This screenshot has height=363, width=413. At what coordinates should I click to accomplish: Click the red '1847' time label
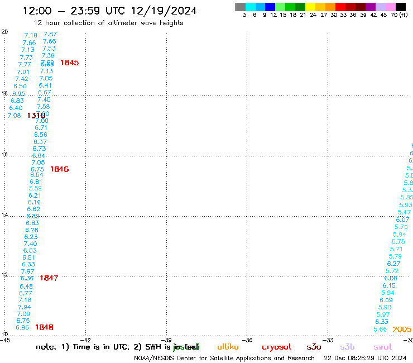click(49, 278)
